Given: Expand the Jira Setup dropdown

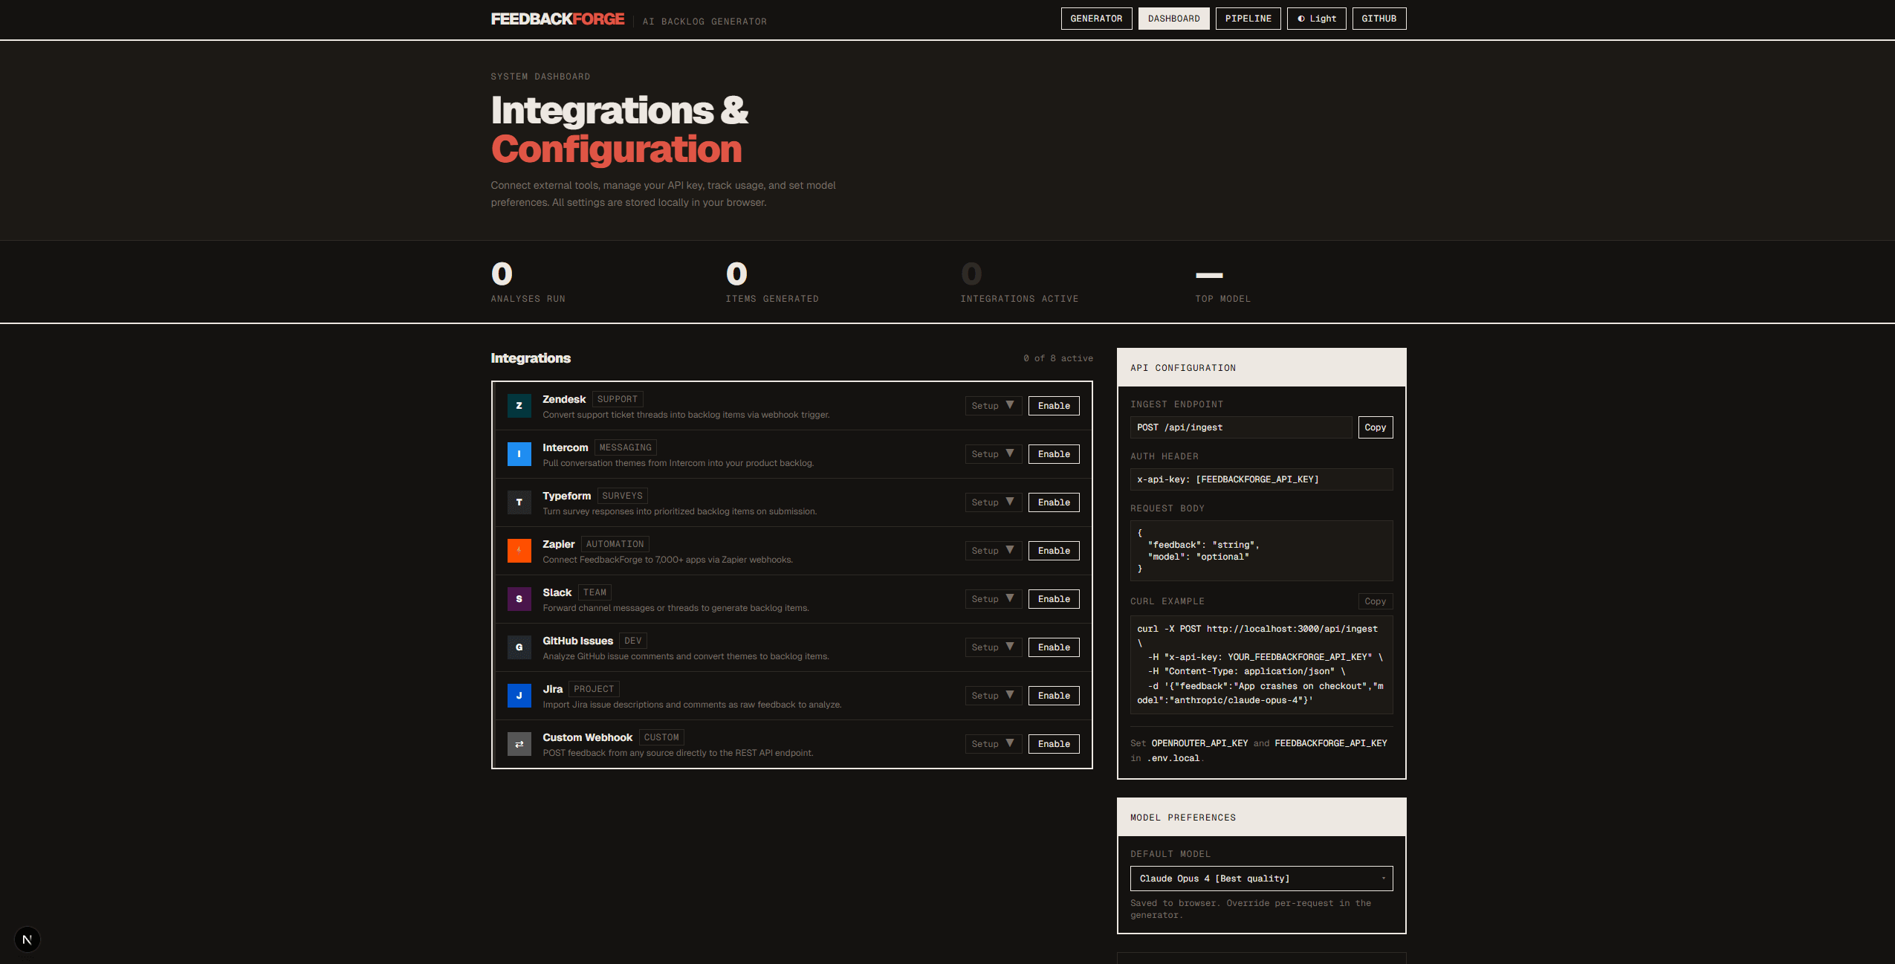Looking at the screenshot, I should click(x=992, y=696).
